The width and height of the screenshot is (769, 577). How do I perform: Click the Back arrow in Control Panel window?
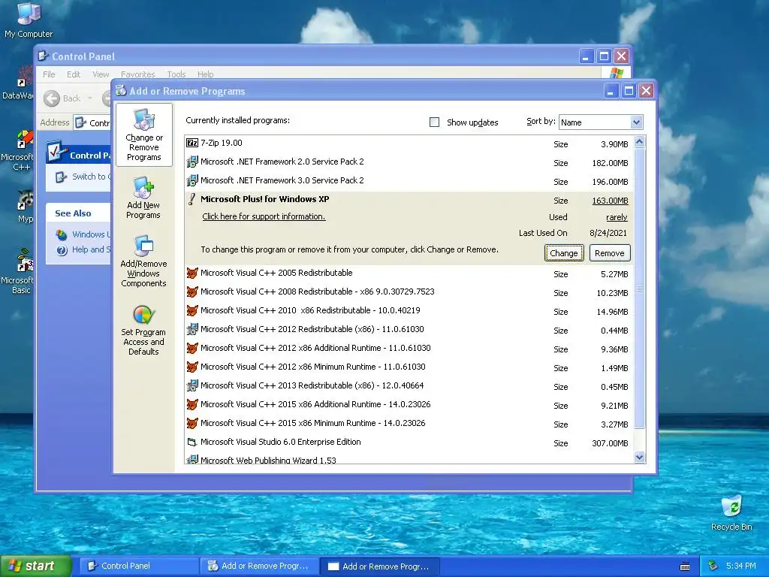point(52,98)
